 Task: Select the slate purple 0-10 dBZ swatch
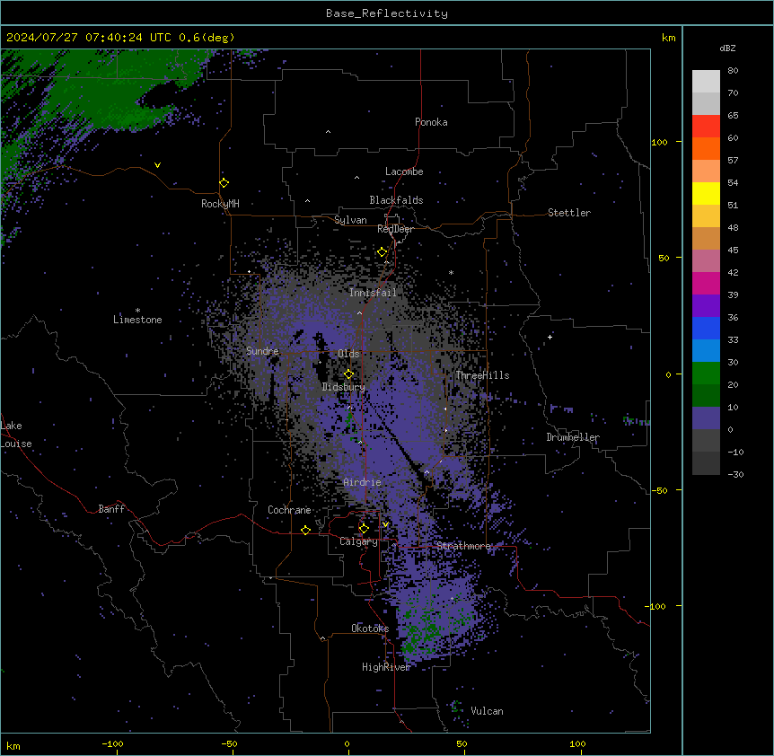coord(706,418)
